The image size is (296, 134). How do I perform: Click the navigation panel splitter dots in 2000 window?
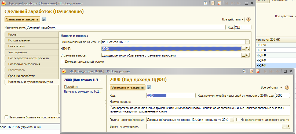(x=105, y=104)
